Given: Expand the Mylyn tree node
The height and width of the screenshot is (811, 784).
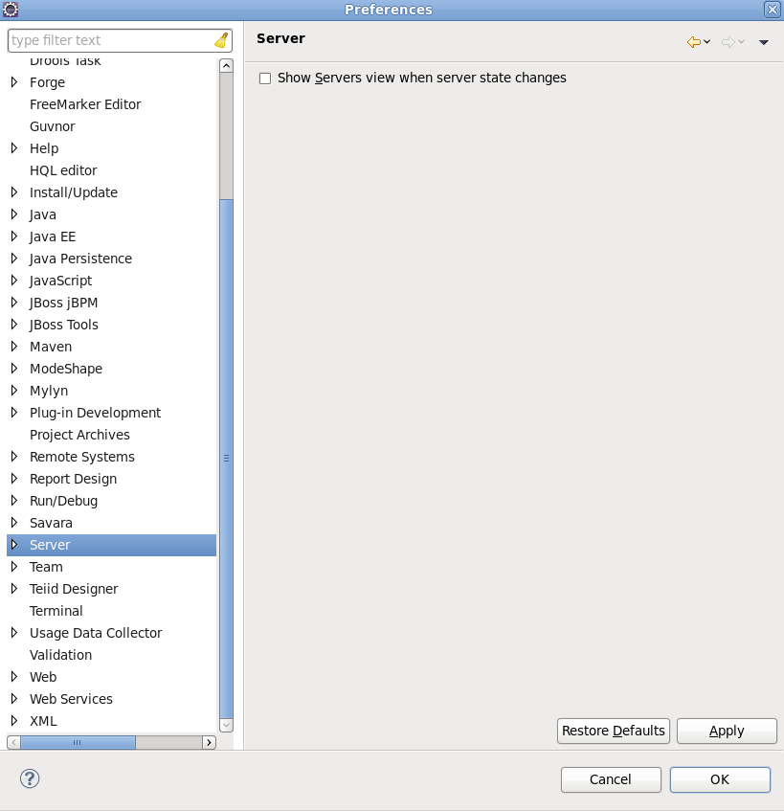Looking at the screenshot, I should point(14,391).
